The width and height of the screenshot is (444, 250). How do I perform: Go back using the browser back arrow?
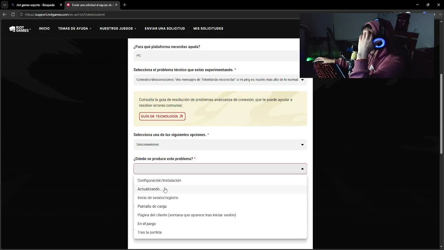[x=5, y=15]
